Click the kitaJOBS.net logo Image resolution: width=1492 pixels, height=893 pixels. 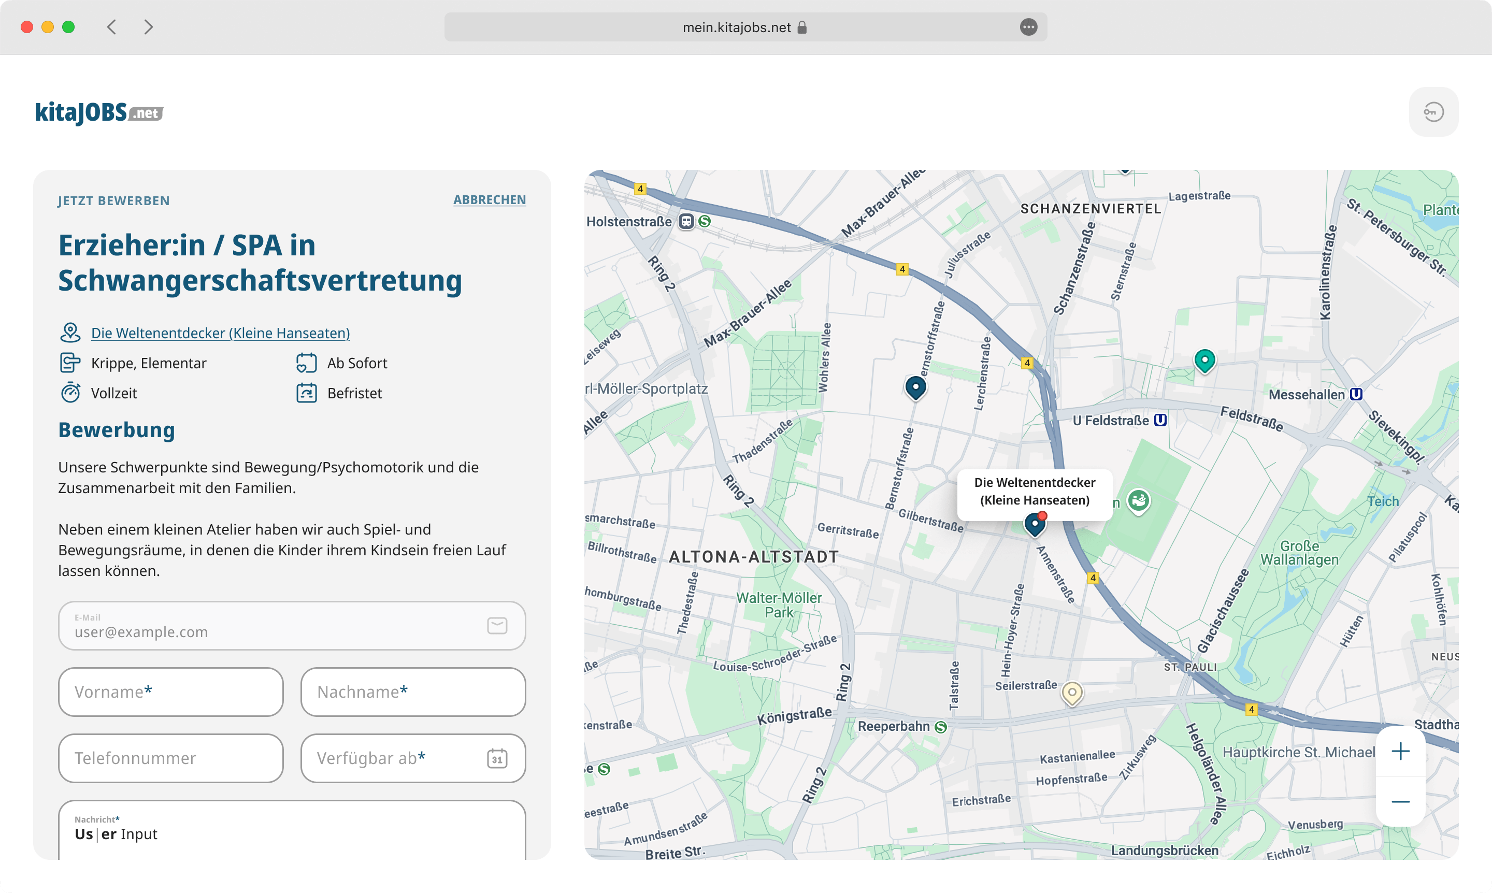click(99, 112)
